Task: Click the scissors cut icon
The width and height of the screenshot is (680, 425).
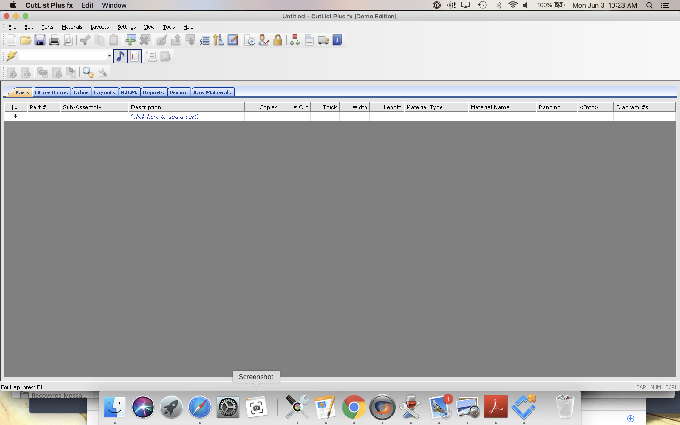Action: tap(85, 41)
